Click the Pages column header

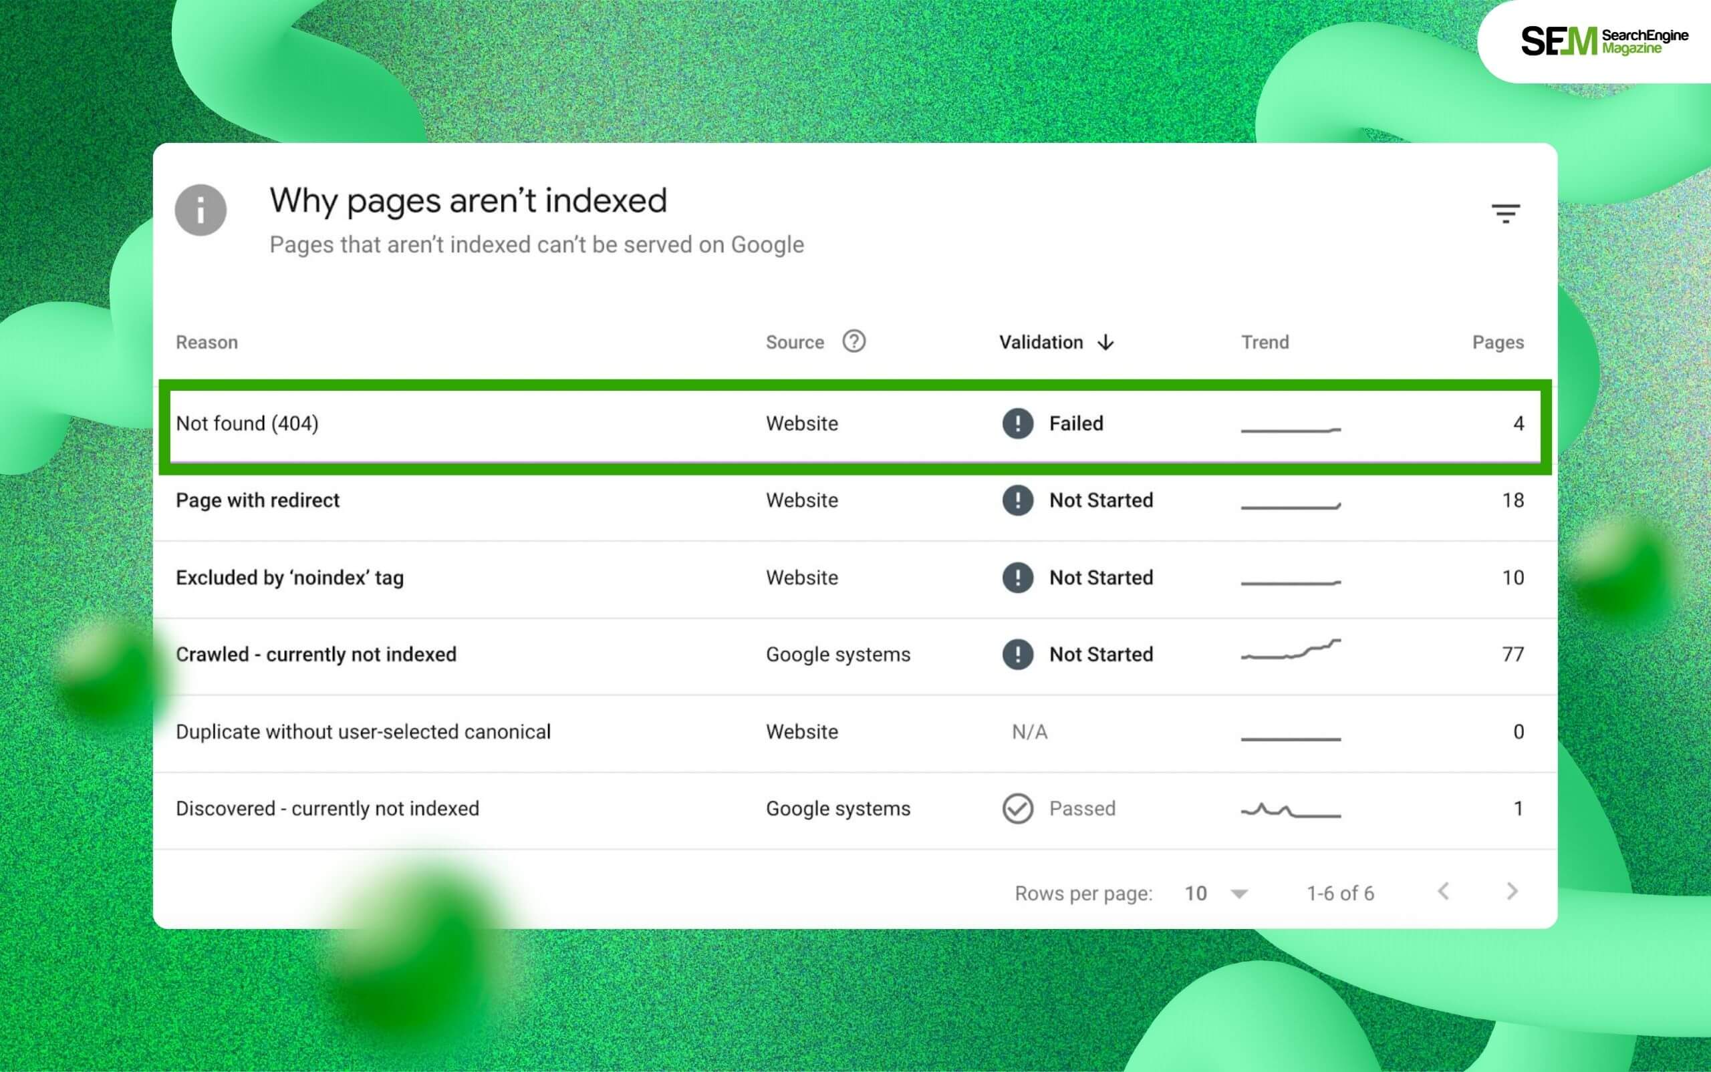click(1498, 343)
